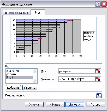
Task: Open the question-mark help button in title bar
Action: (x=98, y=4)
